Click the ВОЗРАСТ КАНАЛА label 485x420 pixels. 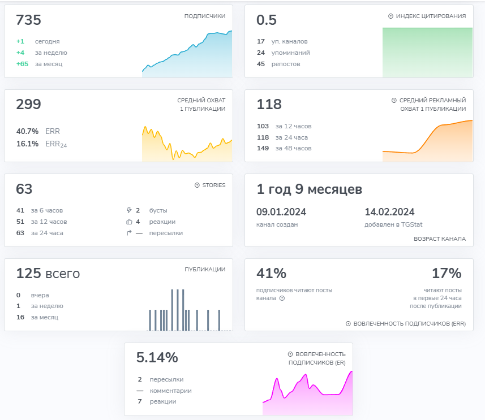(x=440, y=239)
